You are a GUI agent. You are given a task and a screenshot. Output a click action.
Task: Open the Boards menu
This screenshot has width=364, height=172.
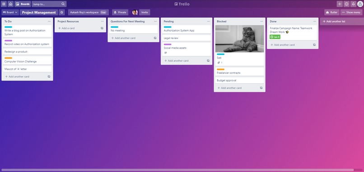point(23,4)
